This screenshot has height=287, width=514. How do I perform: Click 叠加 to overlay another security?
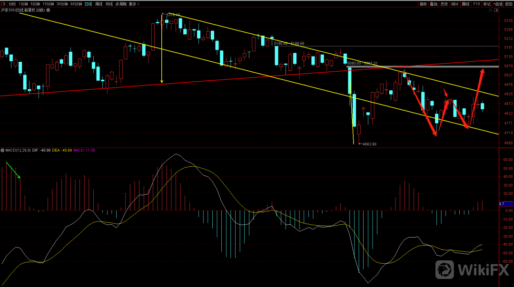tap(434, 4)
